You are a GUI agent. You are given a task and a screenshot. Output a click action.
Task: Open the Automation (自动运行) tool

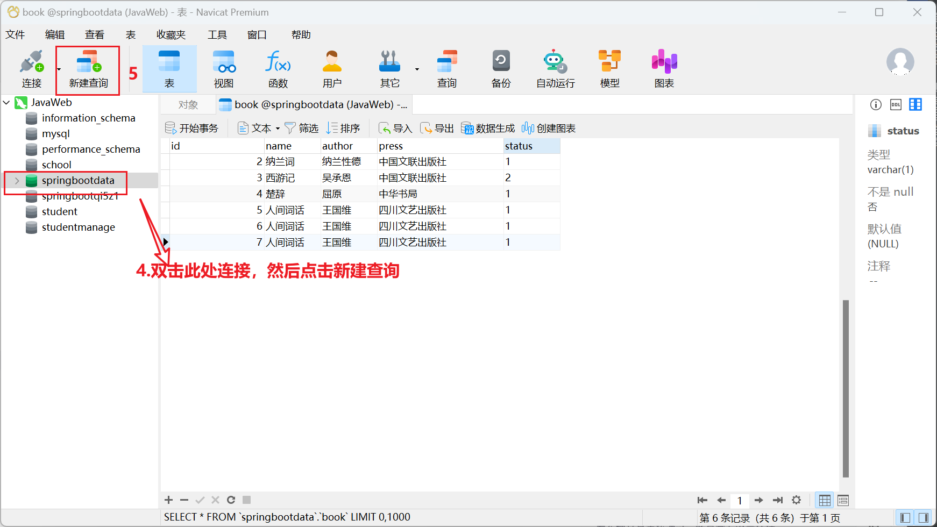click(x=556, y=69)
